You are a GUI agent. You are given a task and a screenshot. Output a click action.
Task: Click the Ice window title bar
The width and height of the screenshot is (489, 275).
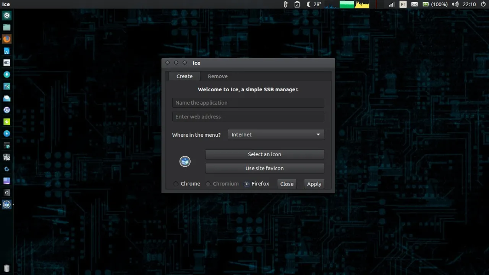tap(248, 63)
